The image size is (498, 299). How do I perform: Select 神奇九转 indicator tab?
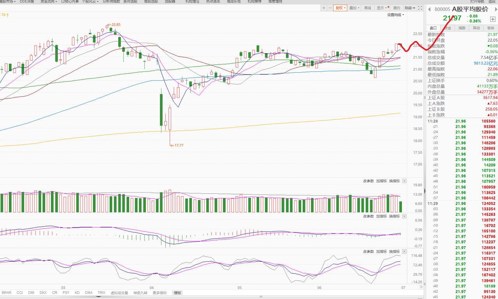point(140,293)
